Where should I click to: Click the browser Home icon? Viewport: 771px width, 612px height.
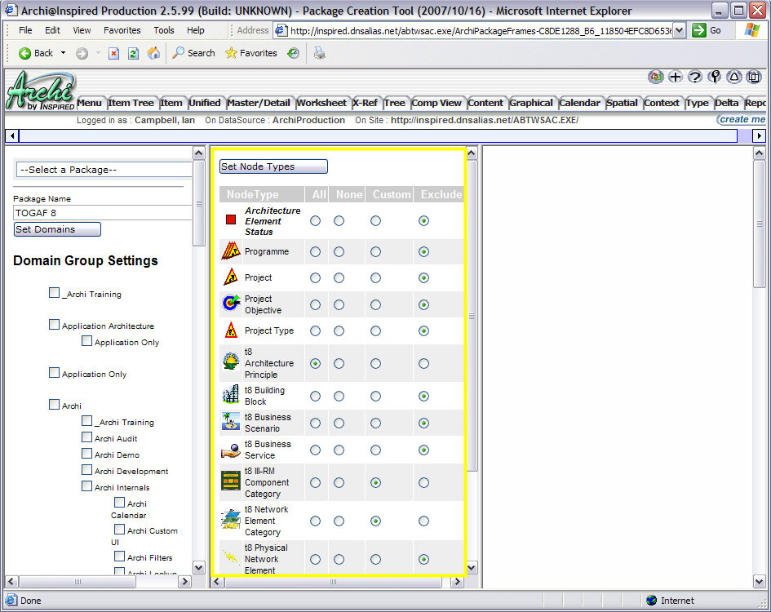click(153, 53)
